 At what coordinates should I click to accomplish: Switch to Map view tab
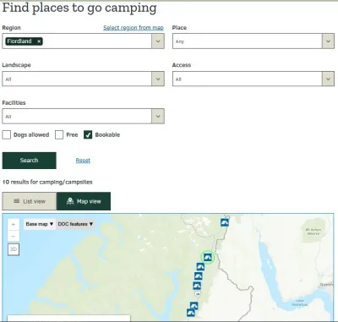84,201
